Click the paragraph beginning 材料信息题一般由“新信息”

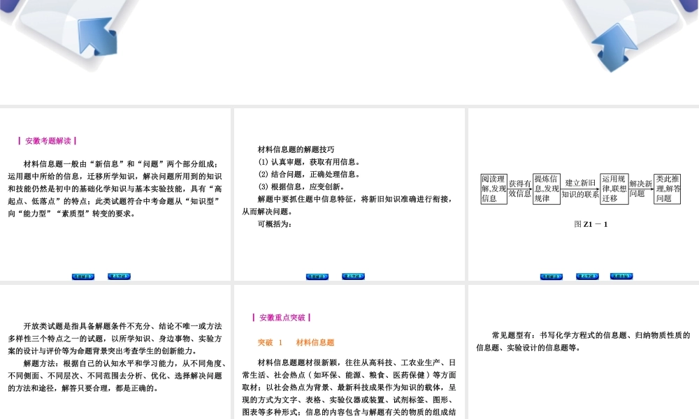point(115,189)
